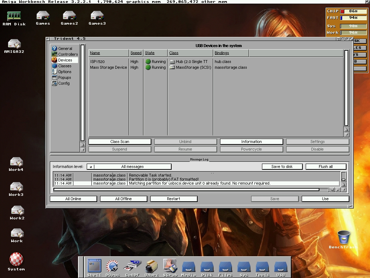Sort device list by Speed column
This screenshot has height=278, width=370.
tap(136, 53)
